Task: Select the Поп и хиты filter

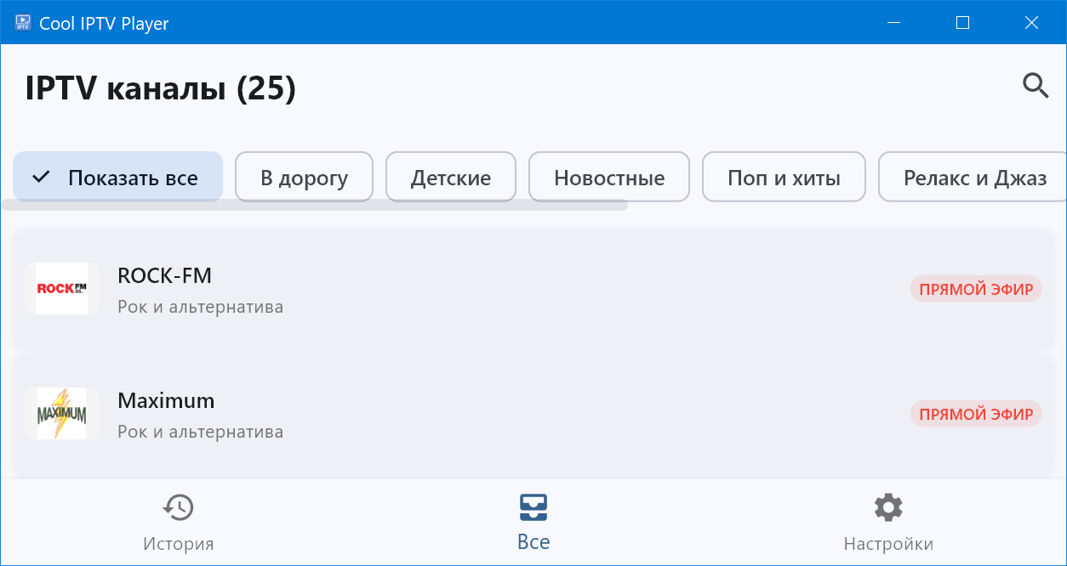Action: (783, 177)
